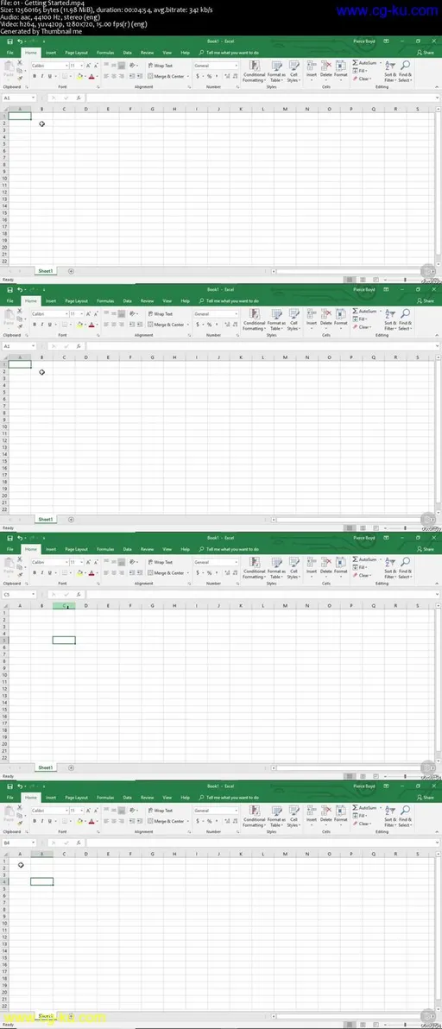Click Merge & Center button in frame showing C5
The height and width of the screenshot is (1029, 442).
tap(165, 573)
